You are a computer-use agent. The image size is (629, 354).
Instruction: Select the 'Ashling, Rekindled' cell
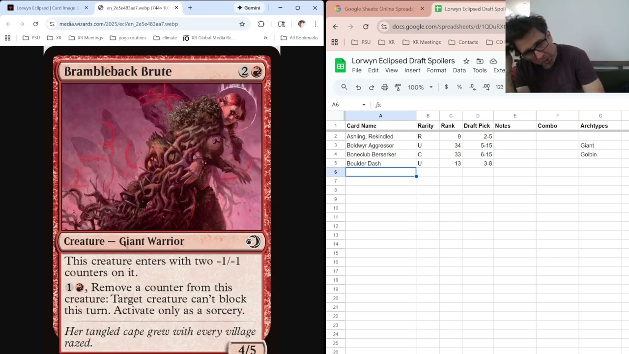pos(380,136)
